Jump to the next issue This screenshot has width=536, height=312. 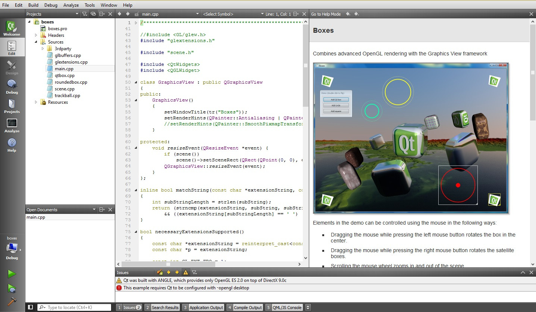point(177,273)
